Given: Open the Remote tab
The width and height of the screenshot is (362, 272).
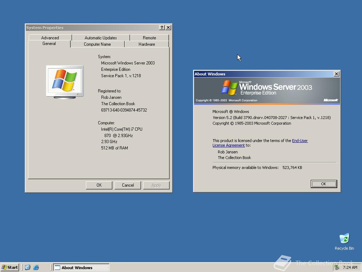Looking at the screenshot, I should tap(150, 38).
